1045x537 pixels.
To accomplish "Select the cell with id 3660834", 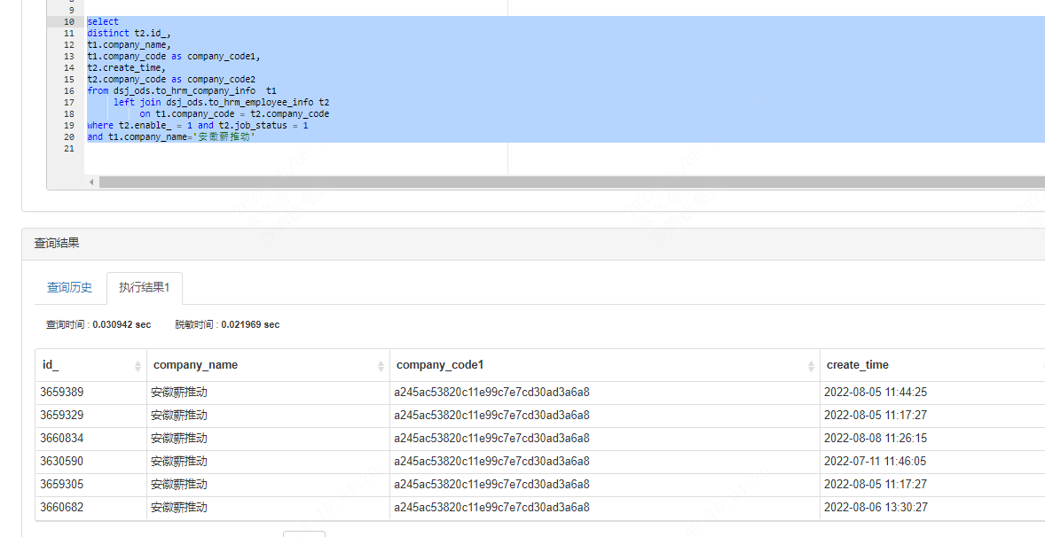I will 62,438.
